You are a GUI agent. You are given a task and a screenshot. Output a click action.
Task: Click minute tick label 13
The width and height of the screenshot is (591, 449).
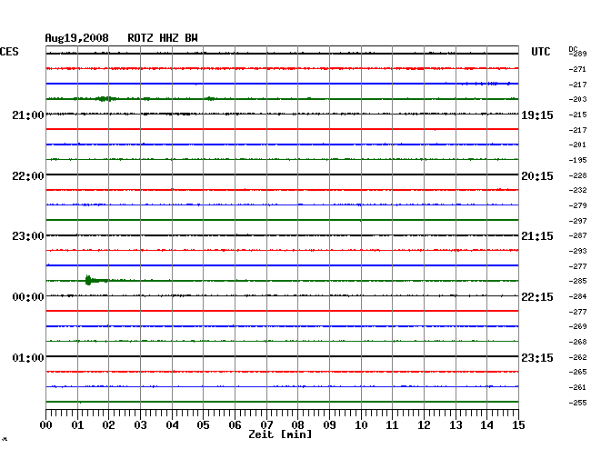click(x=456, y=425)
